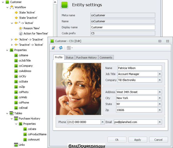Viewport: 173px width, 148px height.
Task: Click the large green Entity settings icon
Action: 64,5
